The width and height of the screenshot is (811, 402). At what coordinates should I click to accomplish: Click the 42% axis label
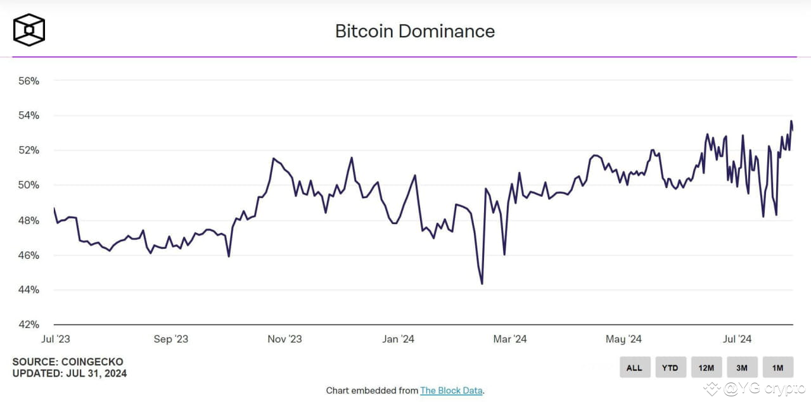pos(28,324)
